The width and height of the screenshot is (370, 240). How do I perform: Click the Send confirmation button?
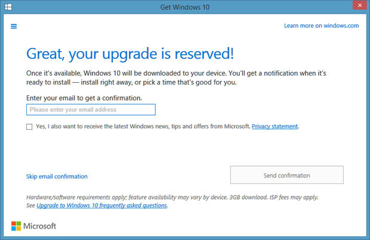(x=286, y=175)
